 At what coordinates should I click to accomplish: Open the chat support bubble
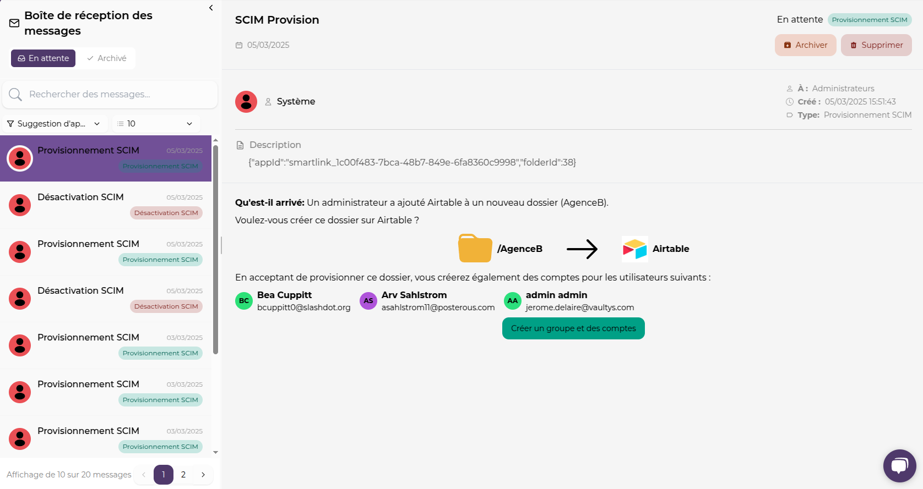(x=899, y=466)
